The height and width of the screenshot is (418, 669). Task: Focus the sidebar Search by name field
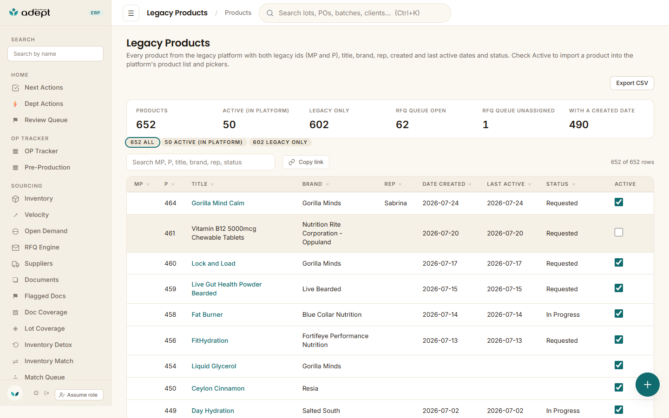pyautogui.click(x=55, y=54)
